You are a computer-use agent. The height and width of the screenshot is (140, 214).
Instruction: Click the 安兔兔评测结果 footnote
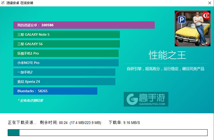click(x=30, y=100)
